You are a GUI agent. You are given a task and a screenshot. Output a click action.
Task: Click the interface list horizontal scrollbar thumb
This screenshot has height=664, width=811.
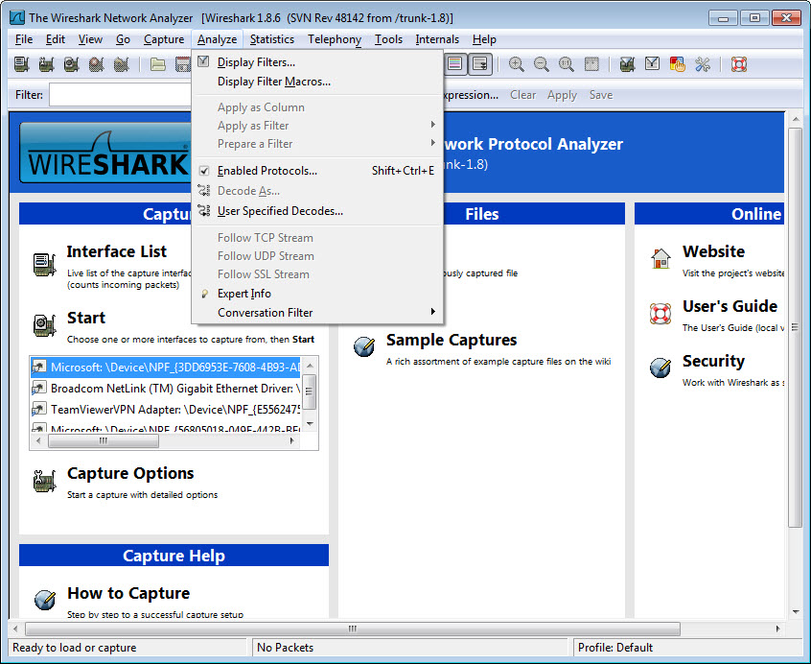pyautogui.click(x=104, y=441)
